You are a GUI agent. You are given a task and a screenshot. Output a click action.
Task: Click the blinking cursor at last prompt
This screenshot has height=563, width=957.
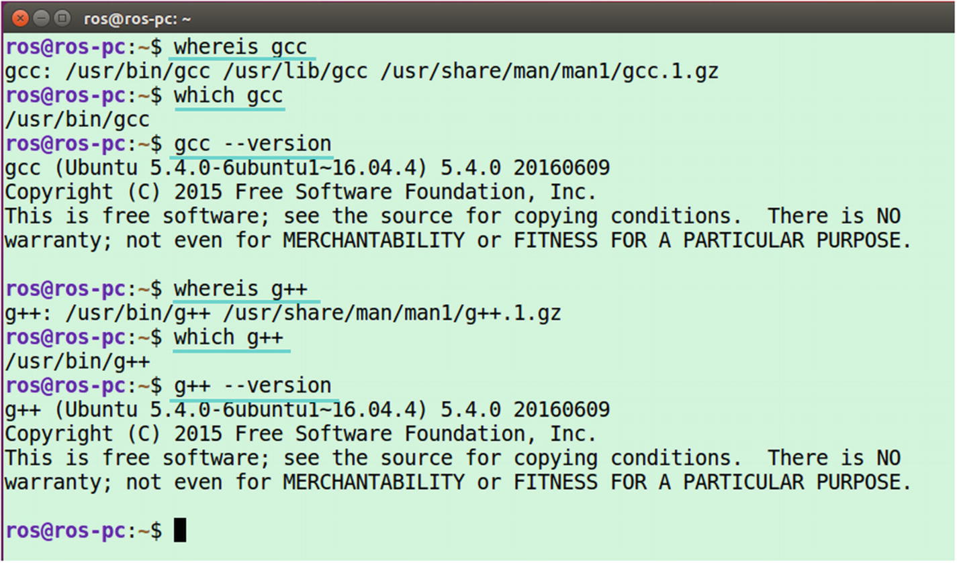point(180,530)
